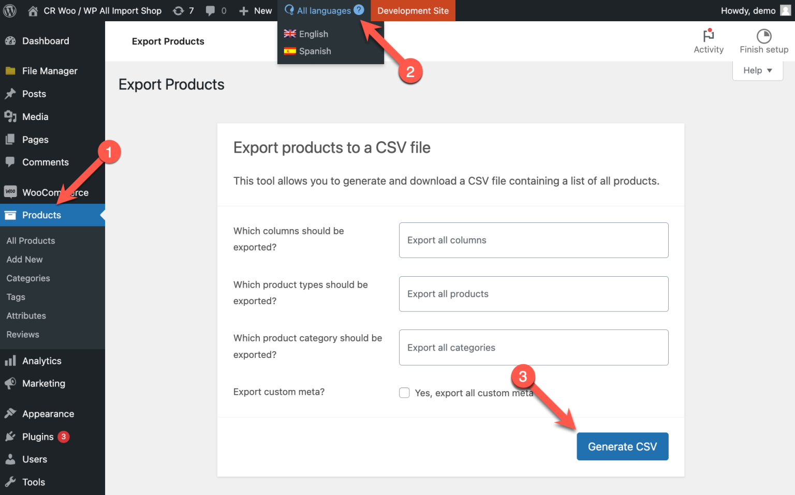Open the Howdy, demo profile area

click(x=748, y=10)
